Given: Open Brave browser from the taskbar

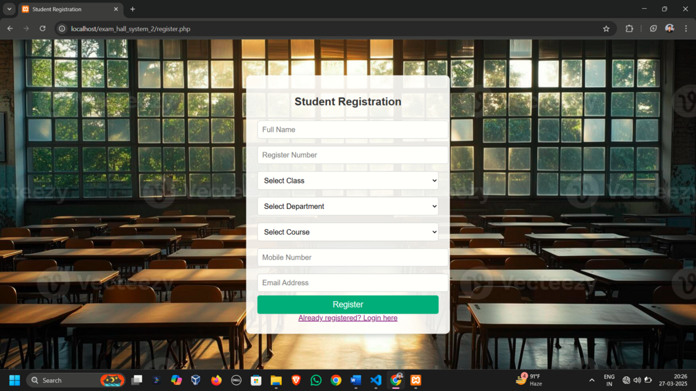Looking at the screenshot, I should [296, 381].
